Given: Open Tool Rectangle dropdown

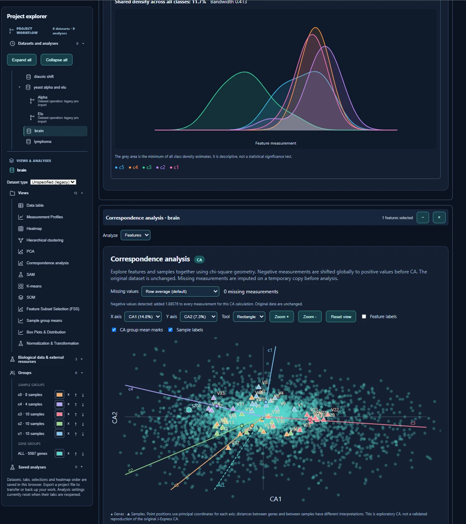Looking at the screenshot, I should point(249,316).
